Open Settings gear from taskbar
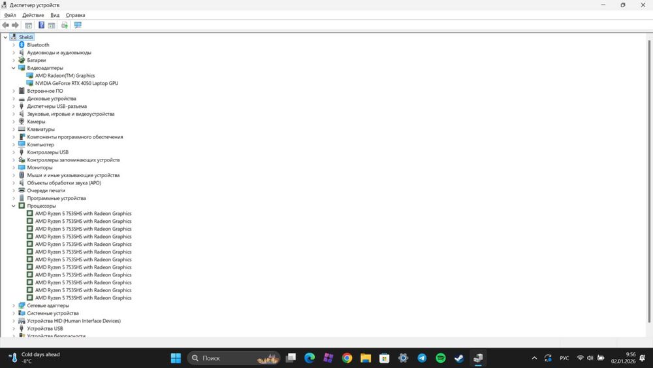 pos(403,358)
